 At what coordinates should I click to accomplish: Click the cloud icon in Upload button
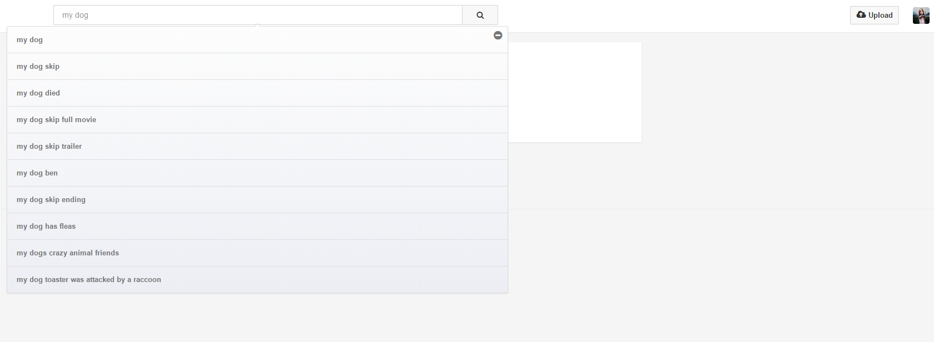[x=861, y=15]
